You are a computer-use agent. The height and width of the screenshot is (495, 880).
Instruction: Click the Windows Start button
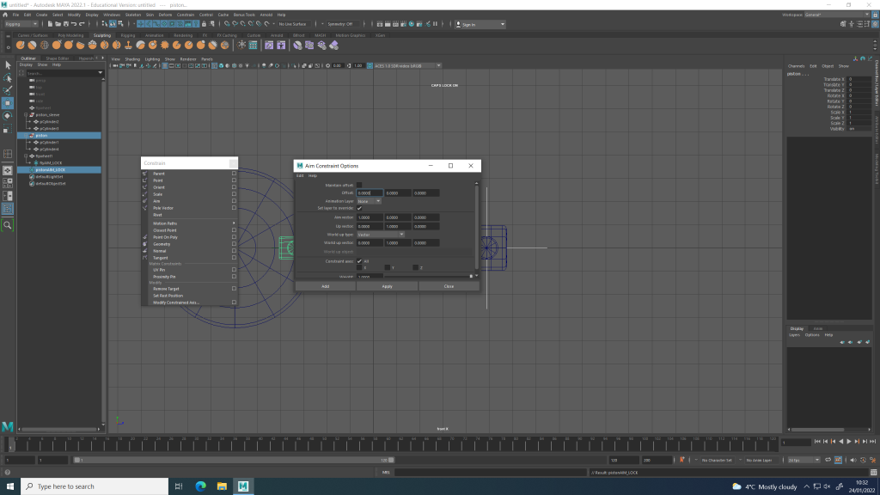10,486
